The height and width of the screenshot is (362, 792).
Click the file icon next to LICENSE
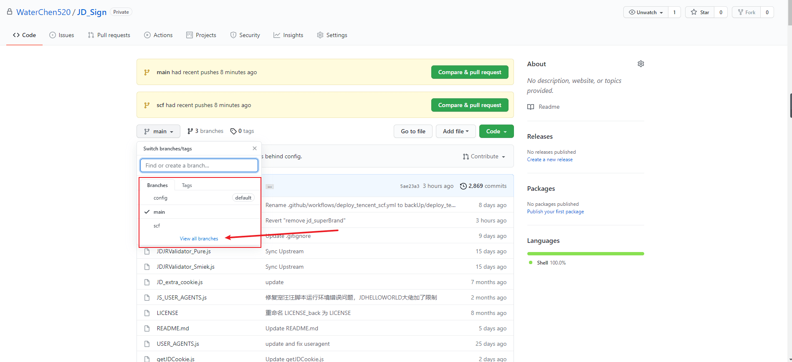click(x=147, y=313)
